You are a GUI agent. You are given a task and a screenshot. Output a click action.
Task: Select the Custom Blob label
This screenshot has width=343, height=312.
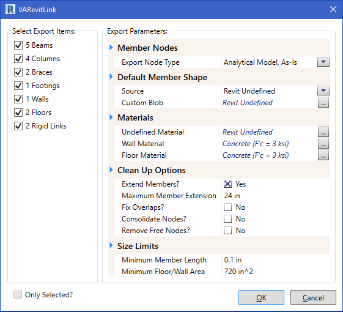coord(142,103)
